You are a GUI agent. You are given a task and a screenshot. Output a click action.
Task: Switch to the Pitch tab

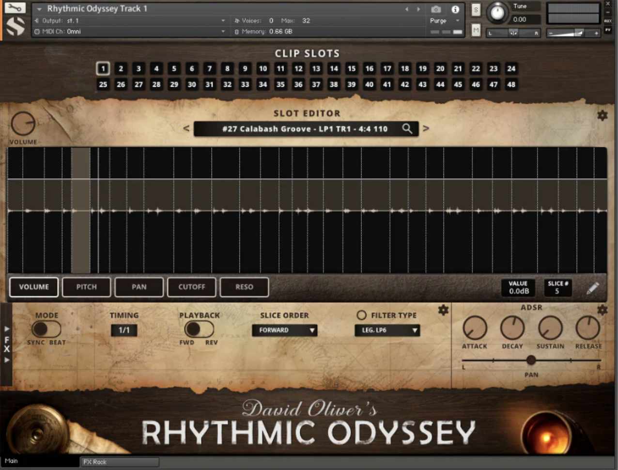tap(87, 287)
